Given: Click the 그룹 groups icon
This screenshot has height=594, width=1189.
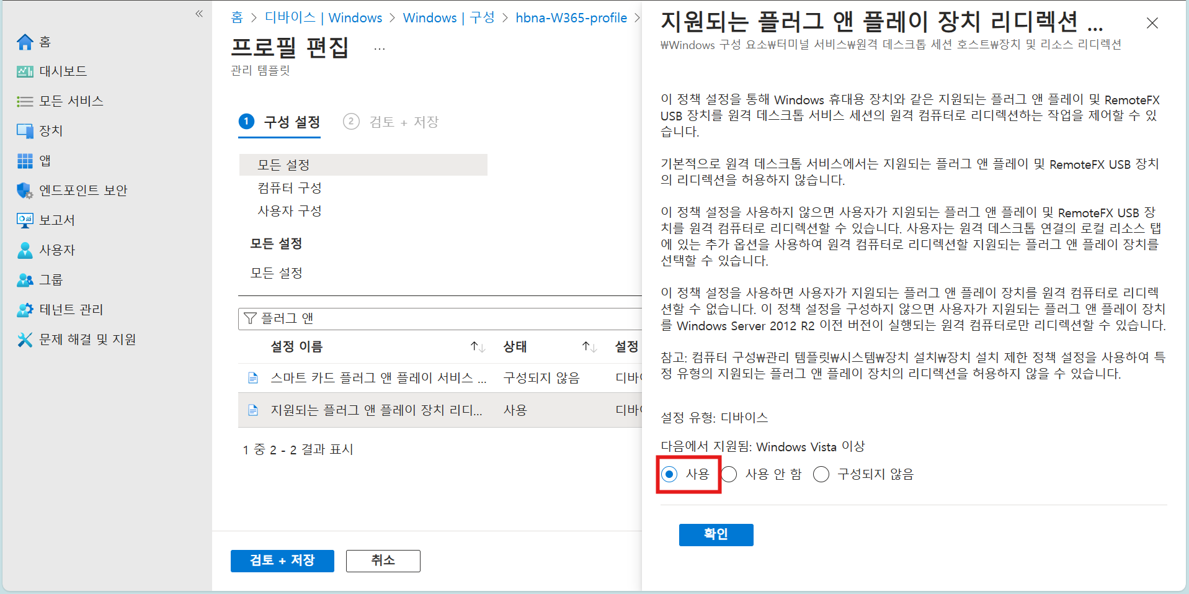Looking at the screenshot, I should (x=25, y=280).
